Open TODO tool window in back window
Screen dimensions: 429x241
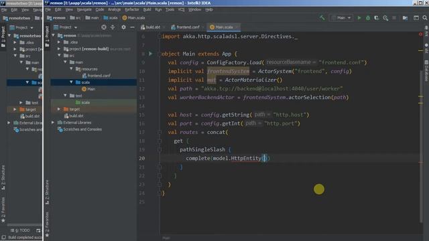click(x=21, y=230)
